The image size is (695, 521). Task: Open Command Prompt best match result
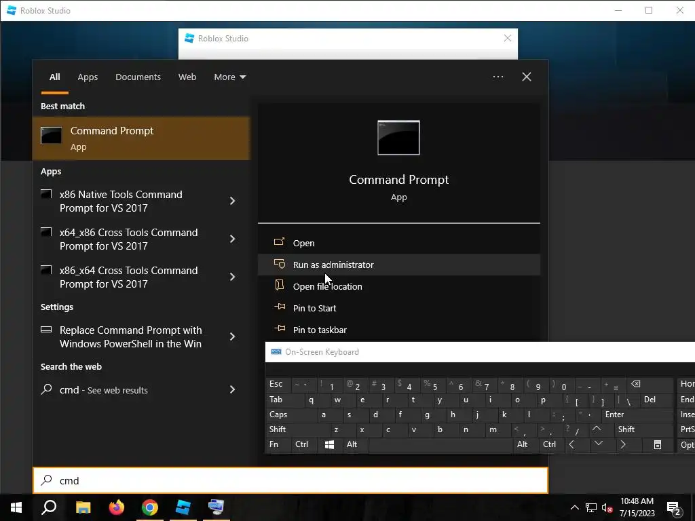coord(141,138)
